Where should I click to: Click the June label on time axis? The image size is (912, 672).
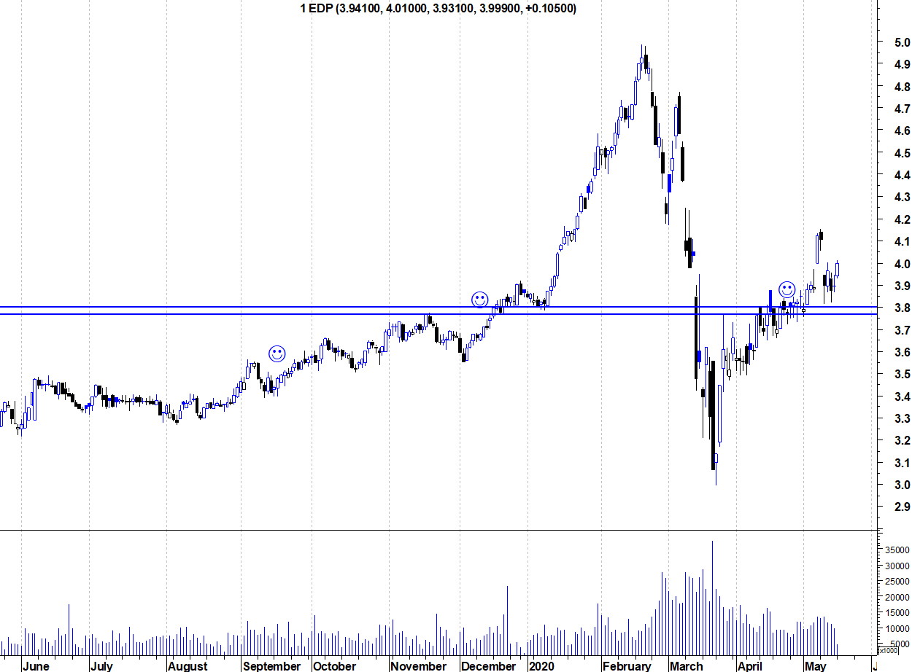pyautogui.click(x=36, y=666)
